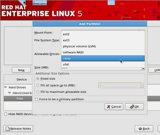Select ext2 file system type
Screen dimensions: 160x135
(103, 34)
